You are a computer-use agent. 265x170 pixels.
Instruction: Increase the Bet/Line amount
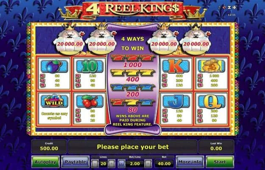pos(148,164)
